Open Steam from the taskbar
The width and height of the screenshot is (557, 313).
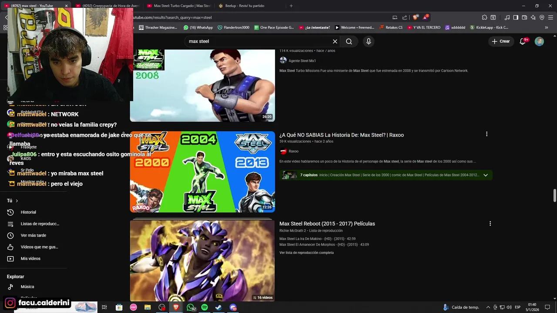tap(218, 307)
